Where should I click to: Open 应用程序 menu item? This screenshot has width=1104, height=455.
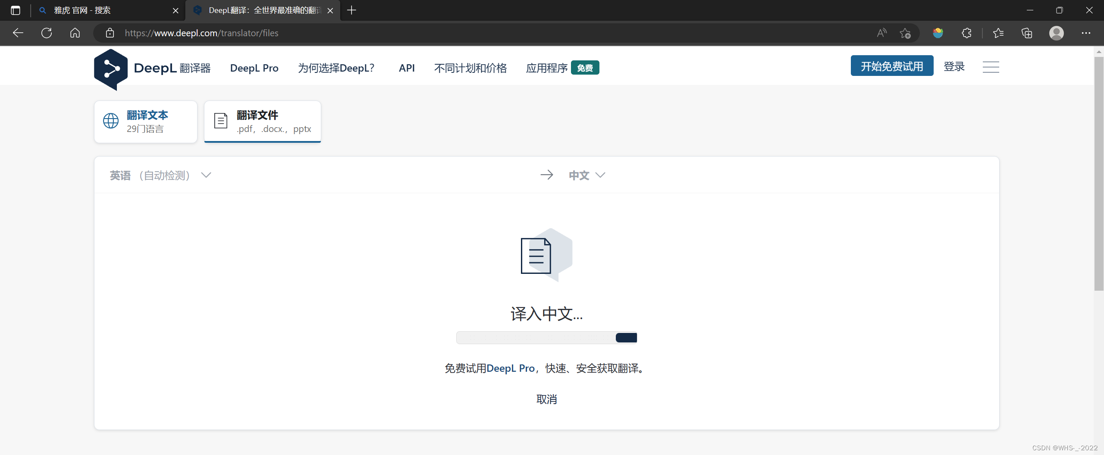coord(547,68)
